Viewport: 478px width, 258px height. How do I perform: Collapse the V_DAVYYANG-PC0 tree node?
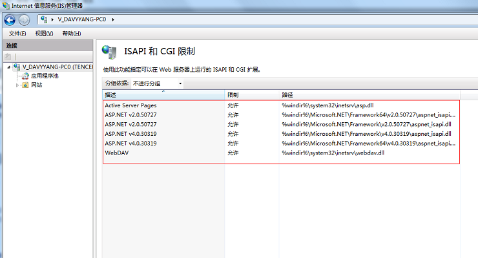9,67
